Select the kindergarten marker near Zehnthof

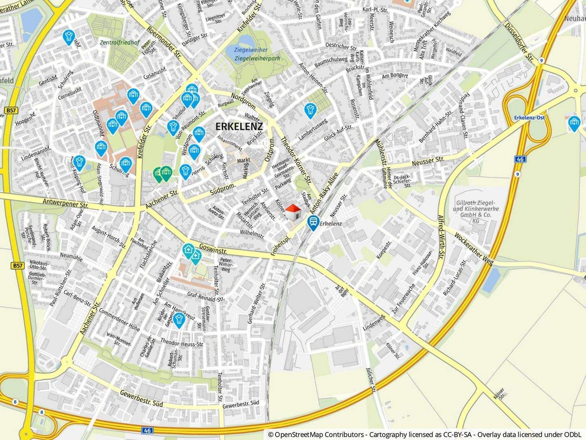coord(173,127)
